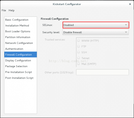Go to Installation Method section
Screen dimensions: 134x118
pyautogui.click(x=20, y=25)
